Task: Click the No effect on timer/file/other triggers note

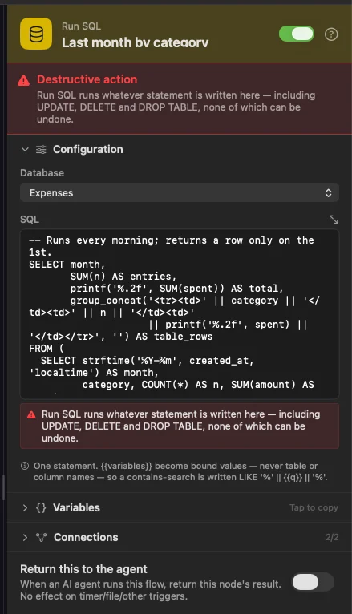Action: click(103, 596)
